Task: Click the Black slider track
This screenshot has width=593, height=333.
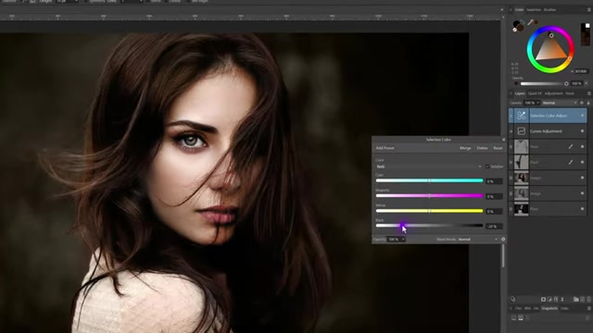Action: [x=429, y=226]
